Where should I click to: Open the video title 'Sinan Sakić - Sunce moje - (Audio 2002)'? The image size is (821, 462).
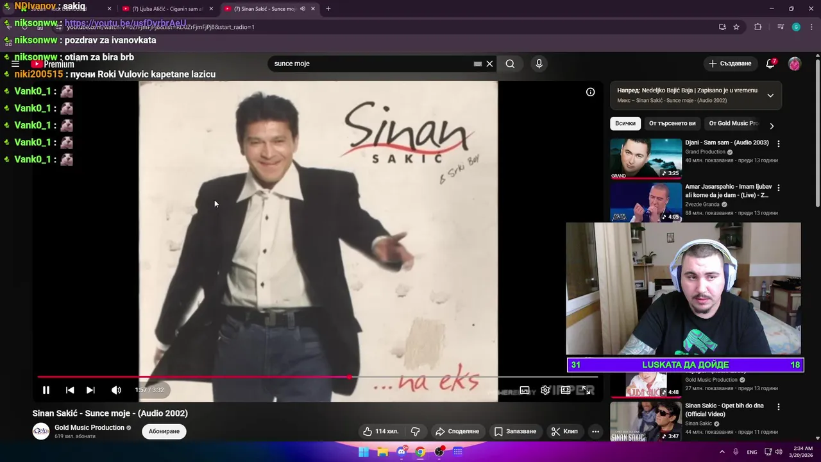click(110, 413)
